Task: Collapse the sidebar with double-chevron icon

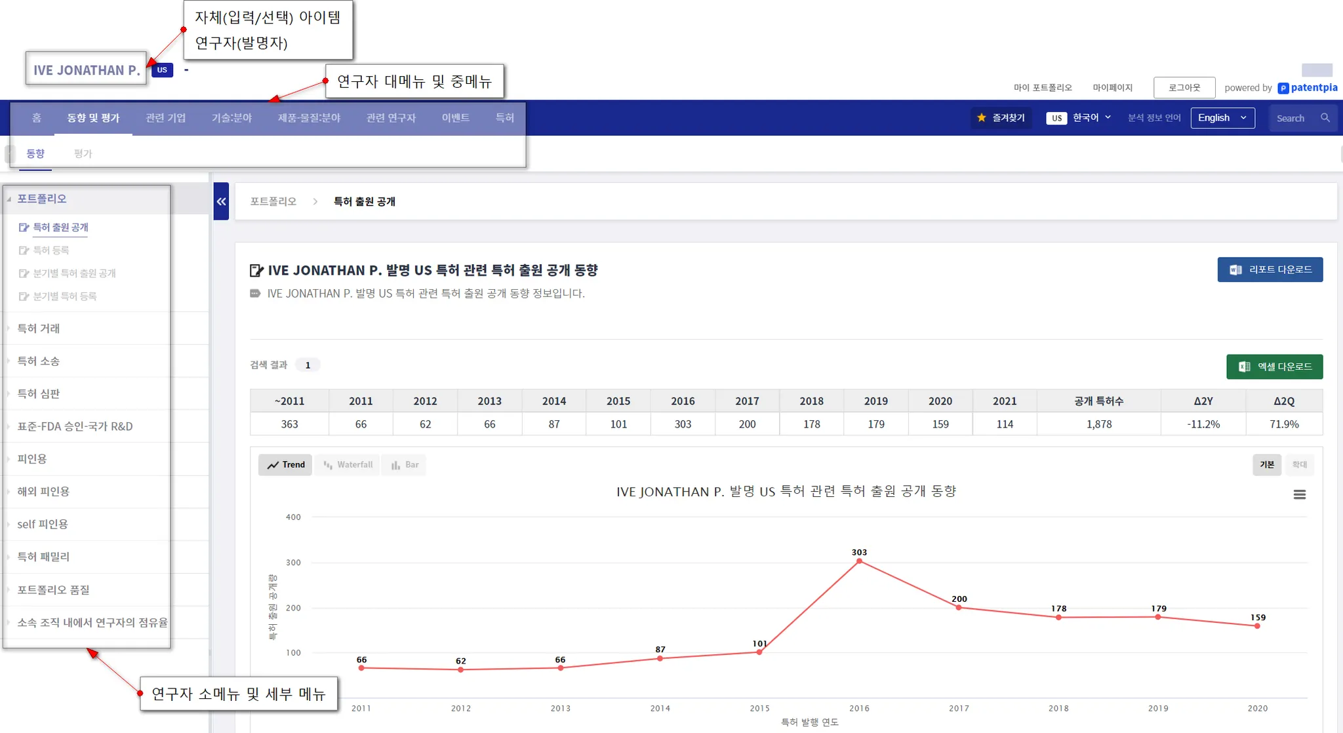Action: 221,201
